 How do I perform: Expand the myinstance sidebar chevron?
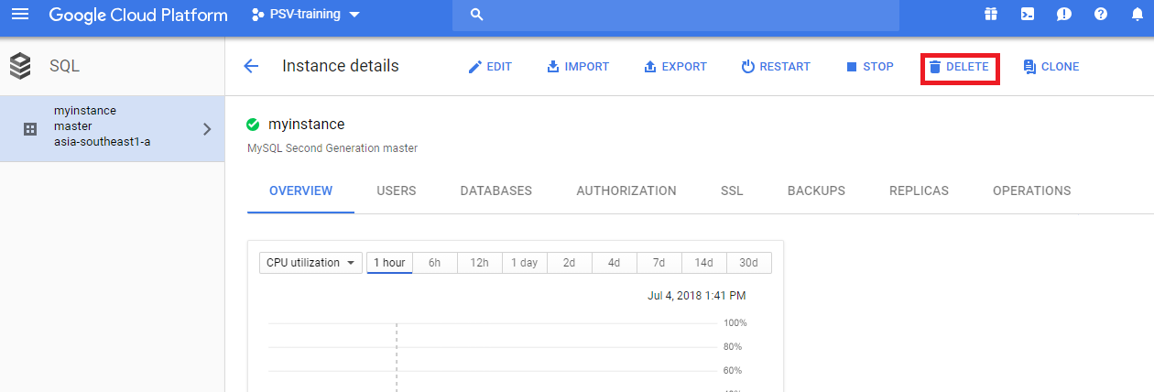click(x=207, y=129)
